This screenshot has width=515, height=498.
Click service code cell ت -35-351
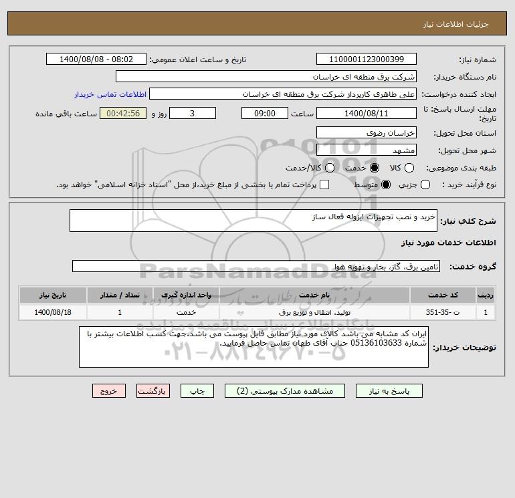pyautogui.click(x=443, y=312)
